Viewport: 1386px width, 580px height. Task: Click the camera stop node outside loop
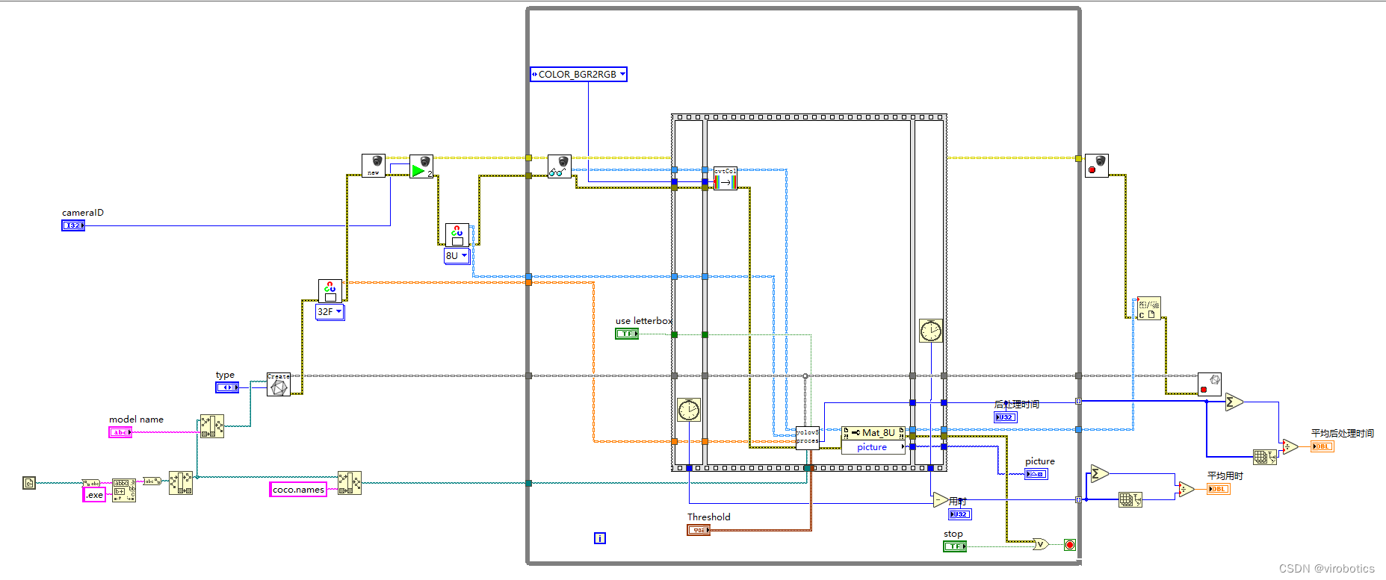click(x=1097, y=166)
